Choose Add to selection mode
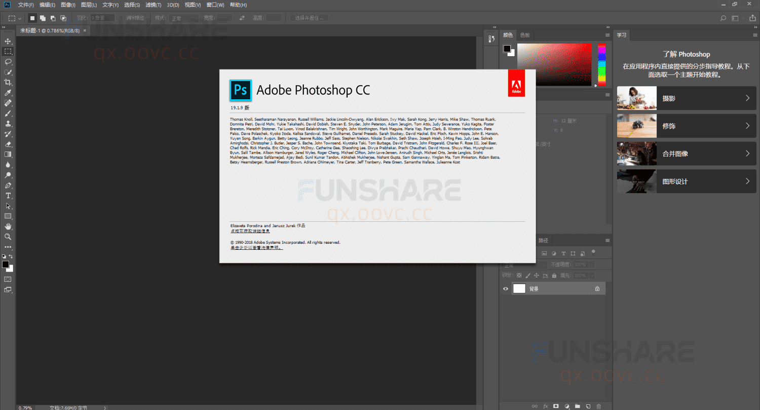This screenshot has width=760, height=410. pyautogui.click(x=43, y=18)
